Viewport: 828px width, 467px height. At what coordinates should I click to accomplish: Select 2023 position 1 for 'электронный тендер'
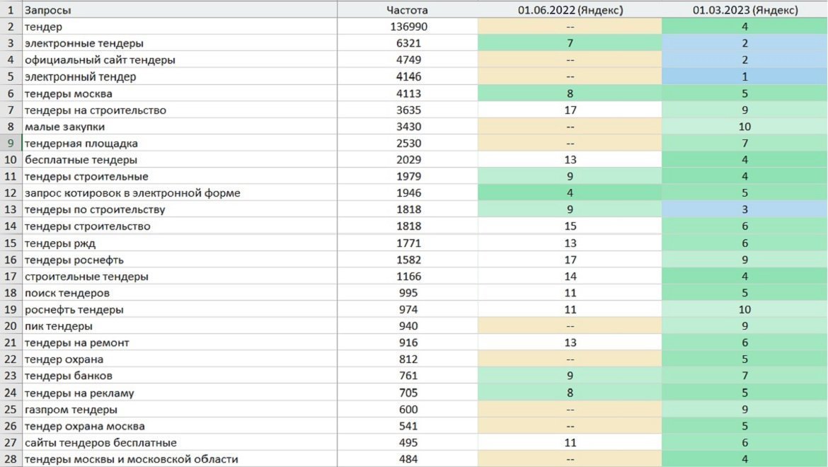(x=744, y=76)
